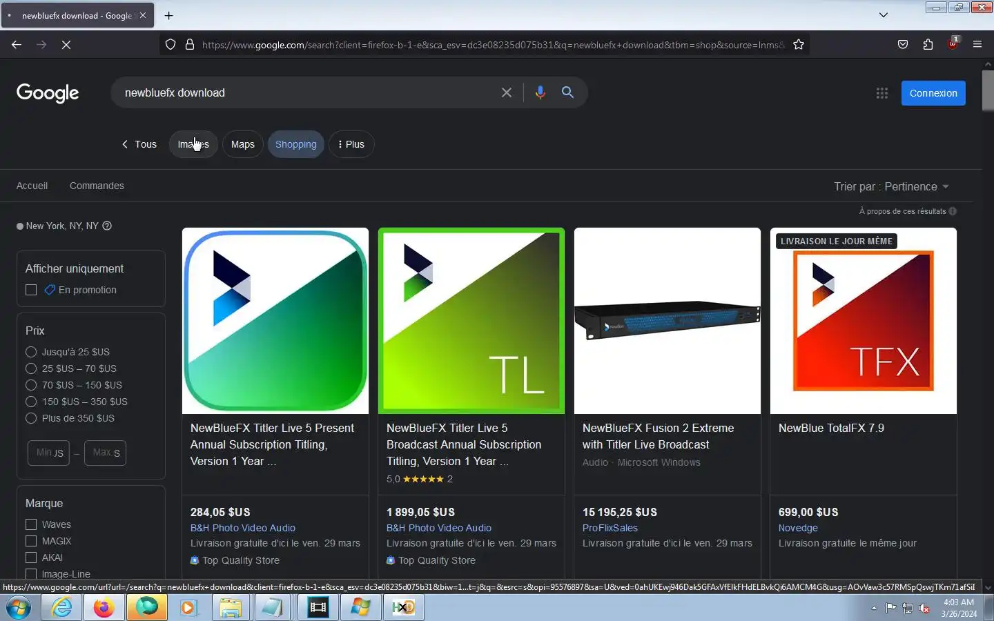Open the Pocket save icon

pyautogui.click(x=903, y=45)
